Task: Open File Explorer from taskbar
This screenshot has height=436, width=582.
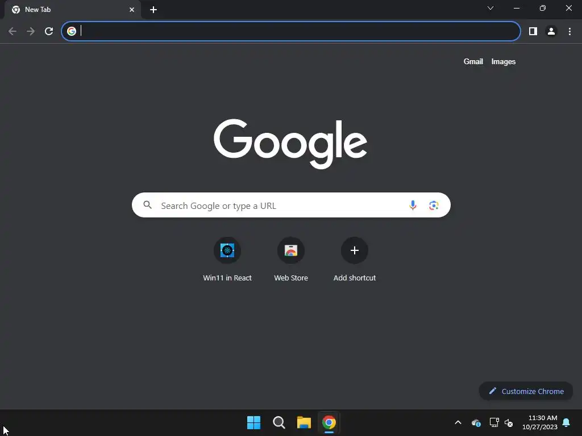Action: (x=304, y=422)
